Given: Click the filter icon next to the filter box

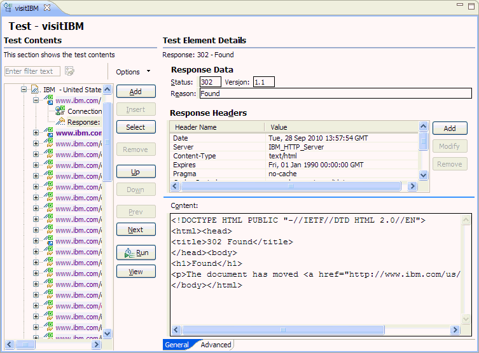Looking at the screenshot, I should (x=69, y=71).
